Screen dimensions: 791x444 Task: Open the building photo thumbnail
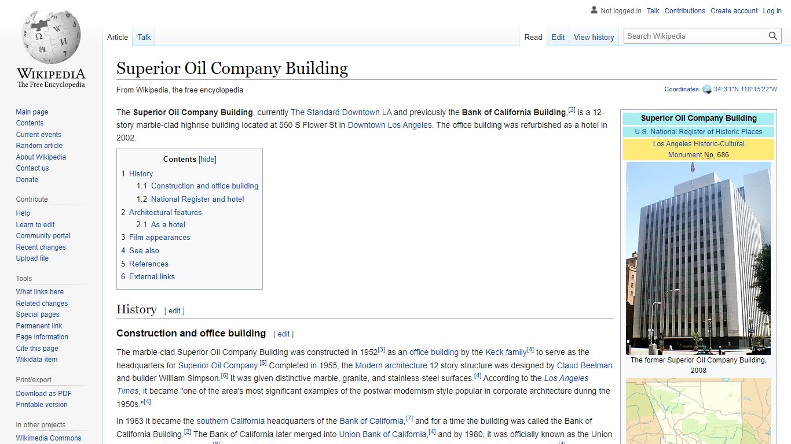(698, 258)
